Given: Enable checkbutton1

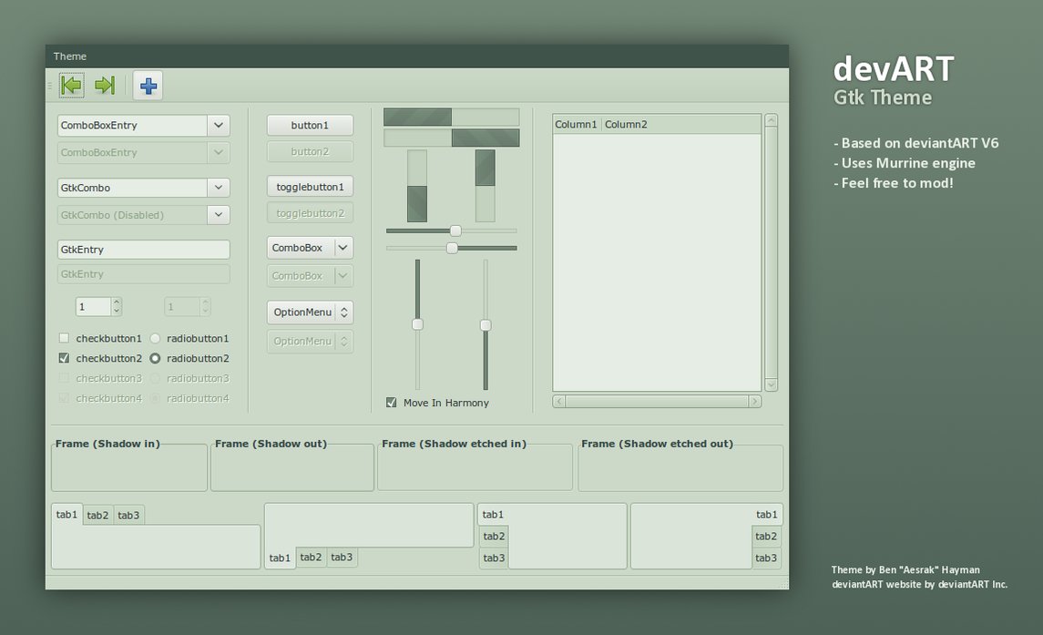Looking at the screenshot, I should [x=64, y=338].
